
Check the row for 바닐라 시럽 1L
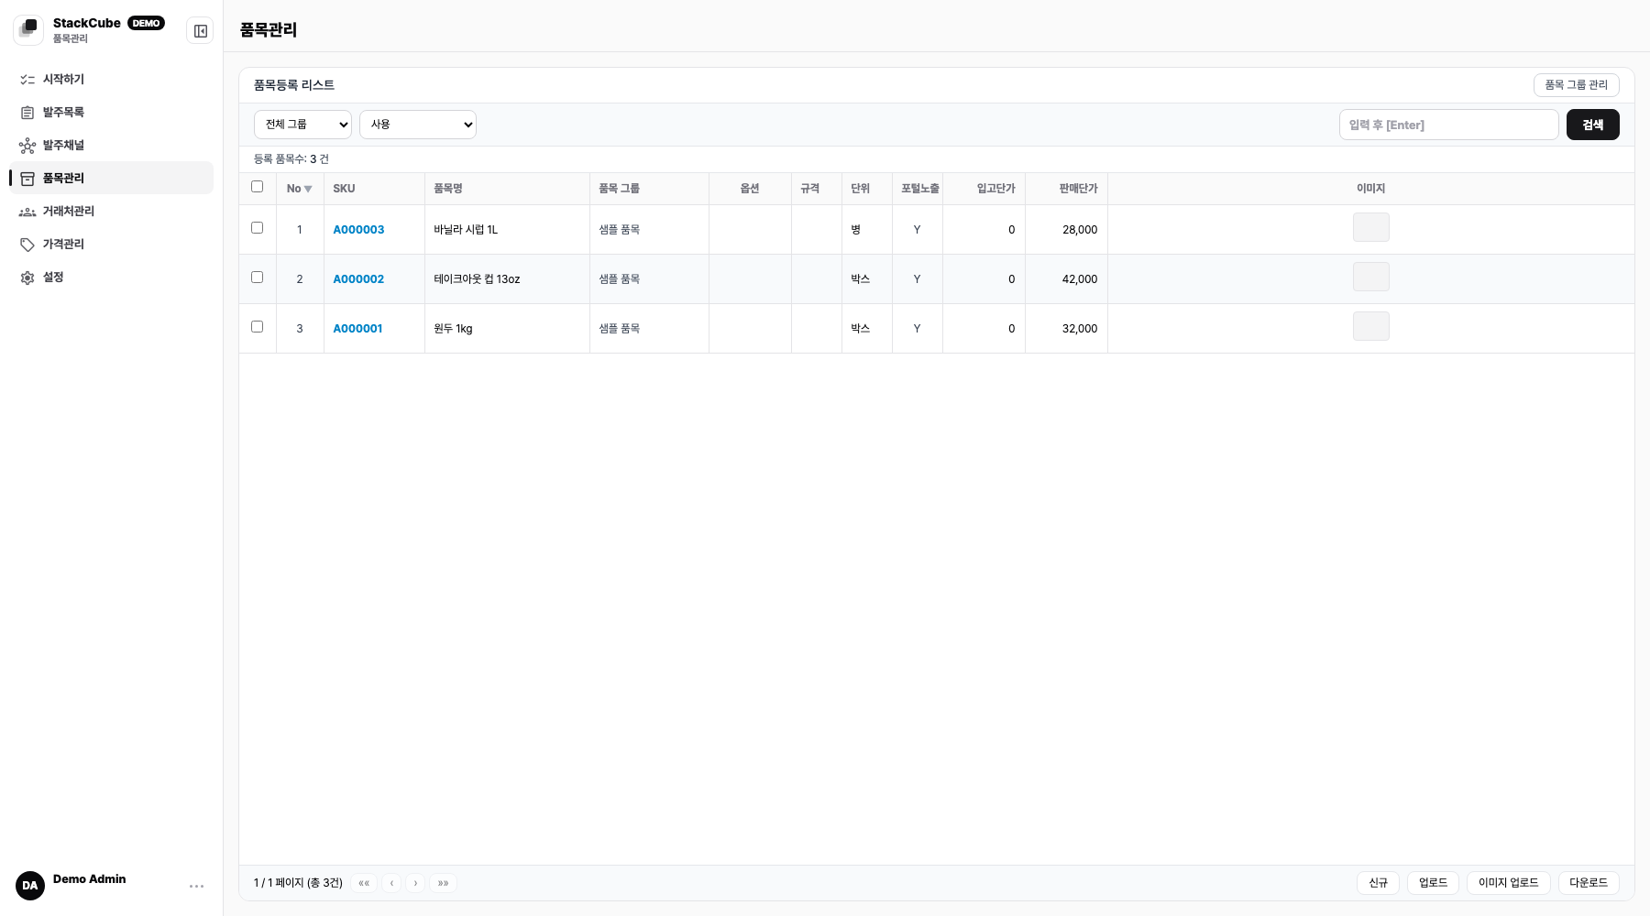coord(258,228)
